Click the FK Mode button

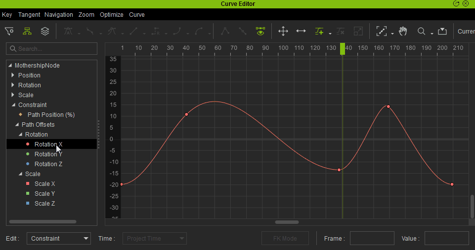point(285,238)
